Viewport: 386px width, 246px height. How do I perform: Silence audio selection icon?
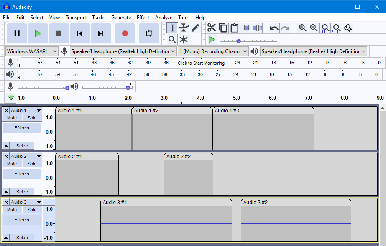point(257,28)
